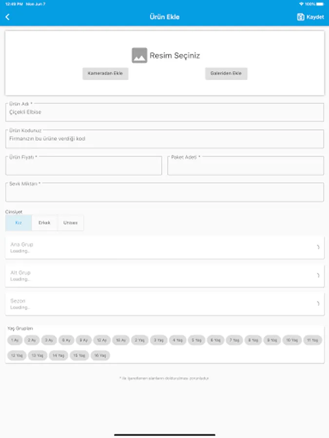Toggle the 15 Yaş age chip
Viewport: 329px width, 438px height.
[x=79, y=355]
